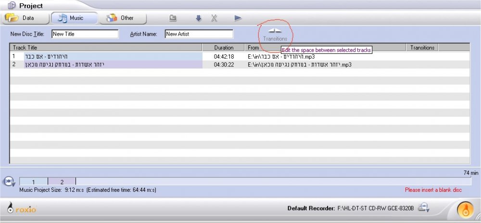Open the disc size dropdown icon

pyautogui.click(x=9, y=181)
